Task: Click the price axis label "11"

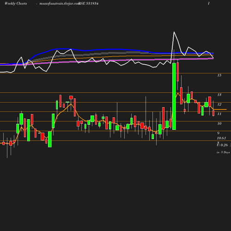Action: coord(219,114)
